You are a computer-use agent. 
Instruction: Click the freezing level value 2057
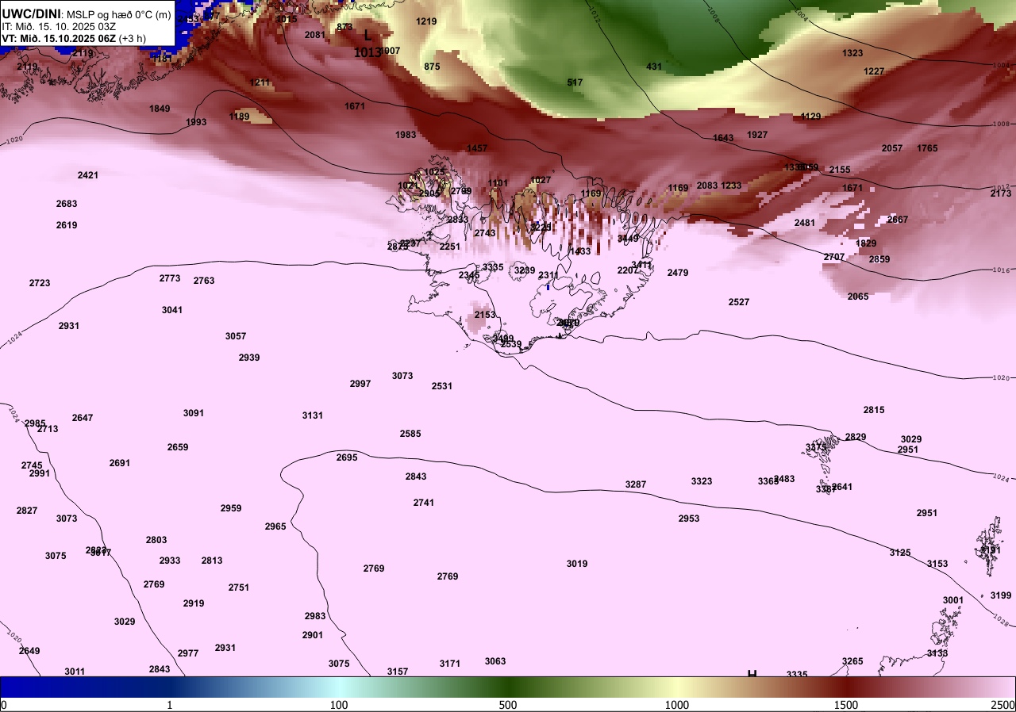pos(892,148)
